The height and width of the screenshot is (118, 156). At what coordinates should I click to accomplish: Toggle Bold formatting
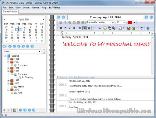(x=61, y=28)
